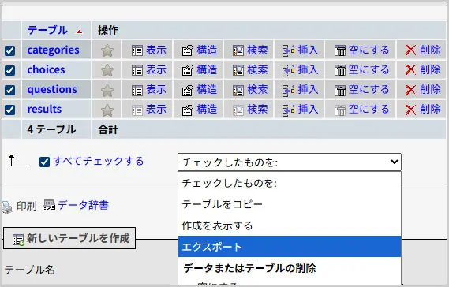Click the red X delete icon in categories row

click(410, 50)
